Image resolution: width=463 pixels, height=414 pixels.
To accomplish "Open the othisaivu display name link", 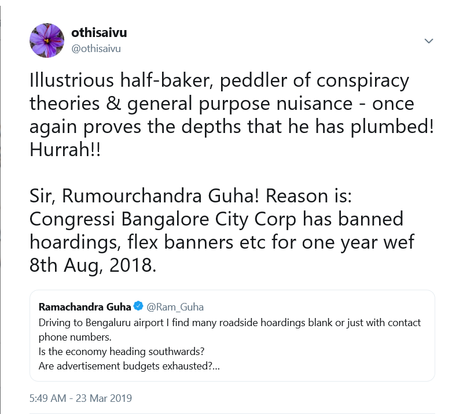I will click(x=99, y=34).
